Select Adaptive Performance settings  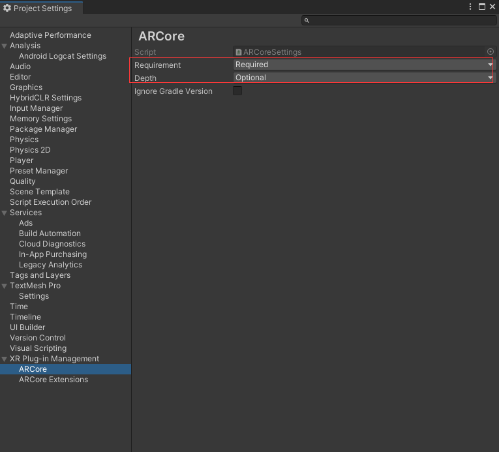click(50, 35)
